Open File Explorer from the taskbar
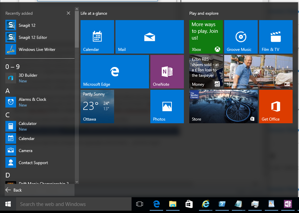299x213 pixels. coord(172,204)
